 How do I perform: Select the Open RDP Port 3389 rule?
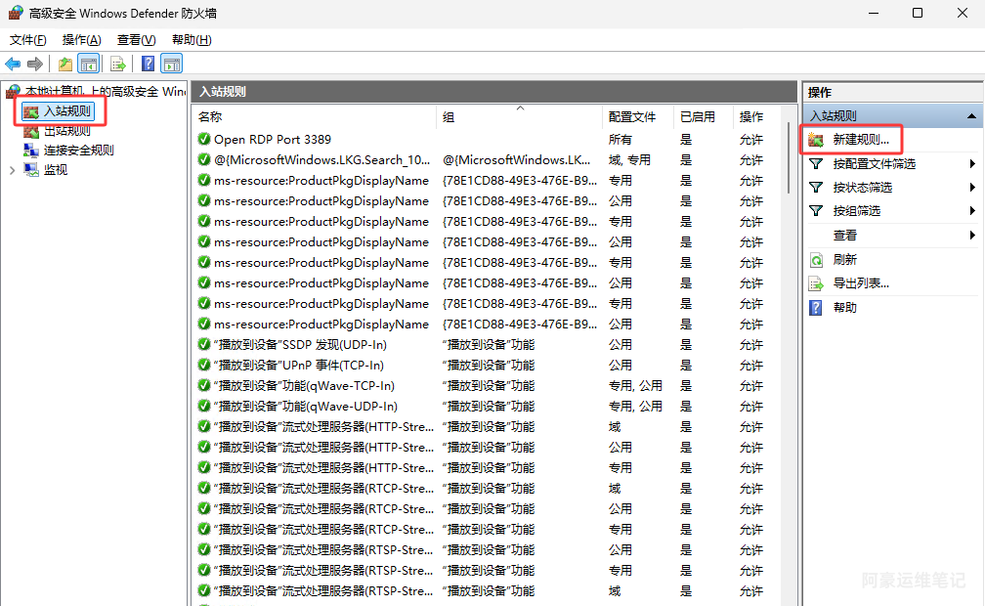click(272, 140)
